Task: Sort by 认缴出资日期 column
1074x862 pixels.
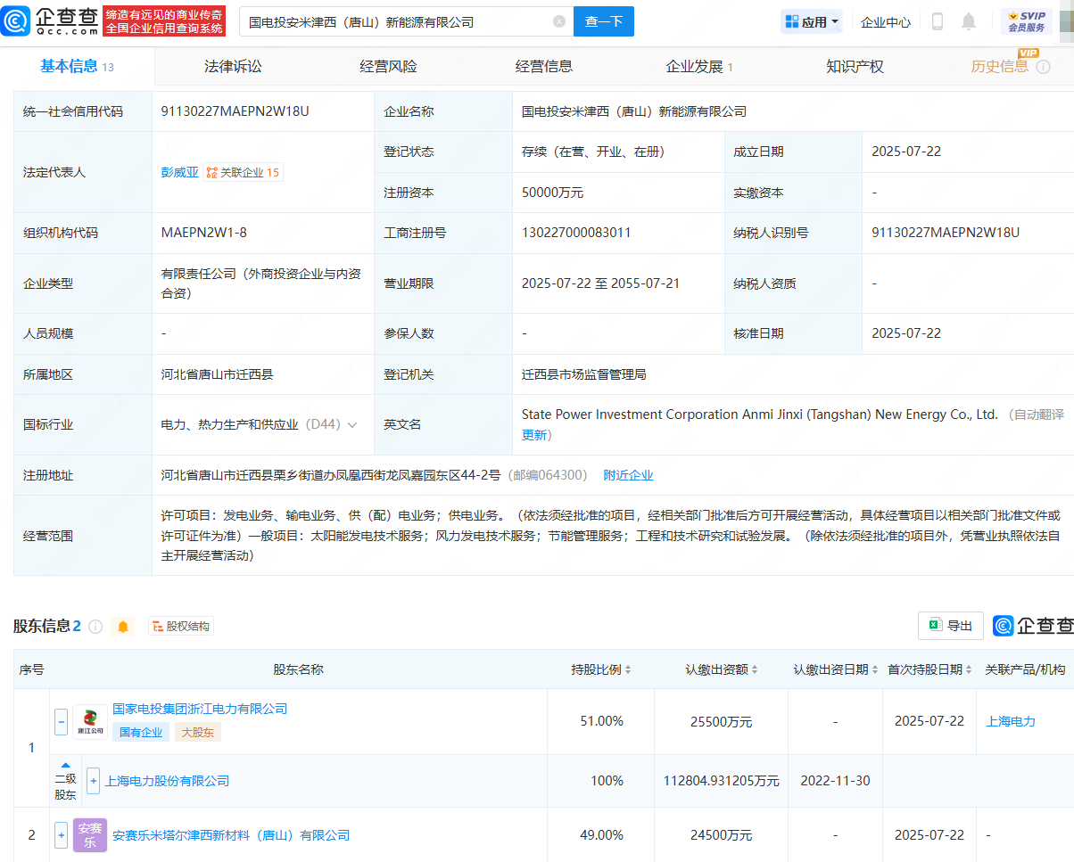Action: tap(874, 669)
